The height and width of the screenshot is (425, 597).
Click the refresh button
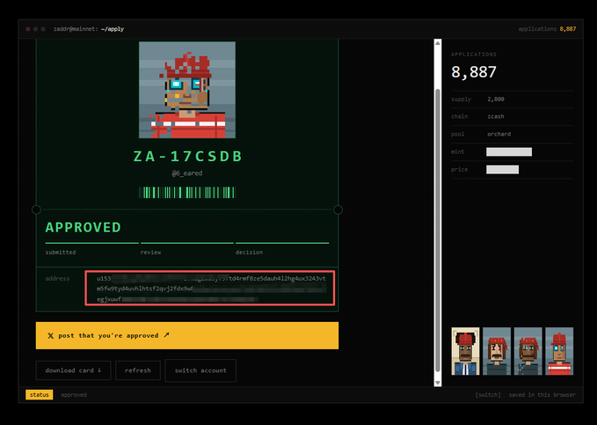(x=138, y=370)
